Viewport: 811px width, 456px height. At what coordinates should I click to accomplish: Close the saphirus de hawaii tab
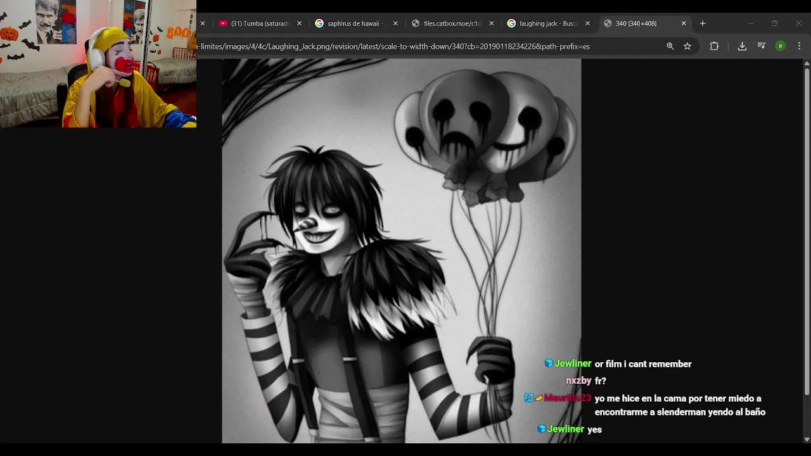click(395, 23)
